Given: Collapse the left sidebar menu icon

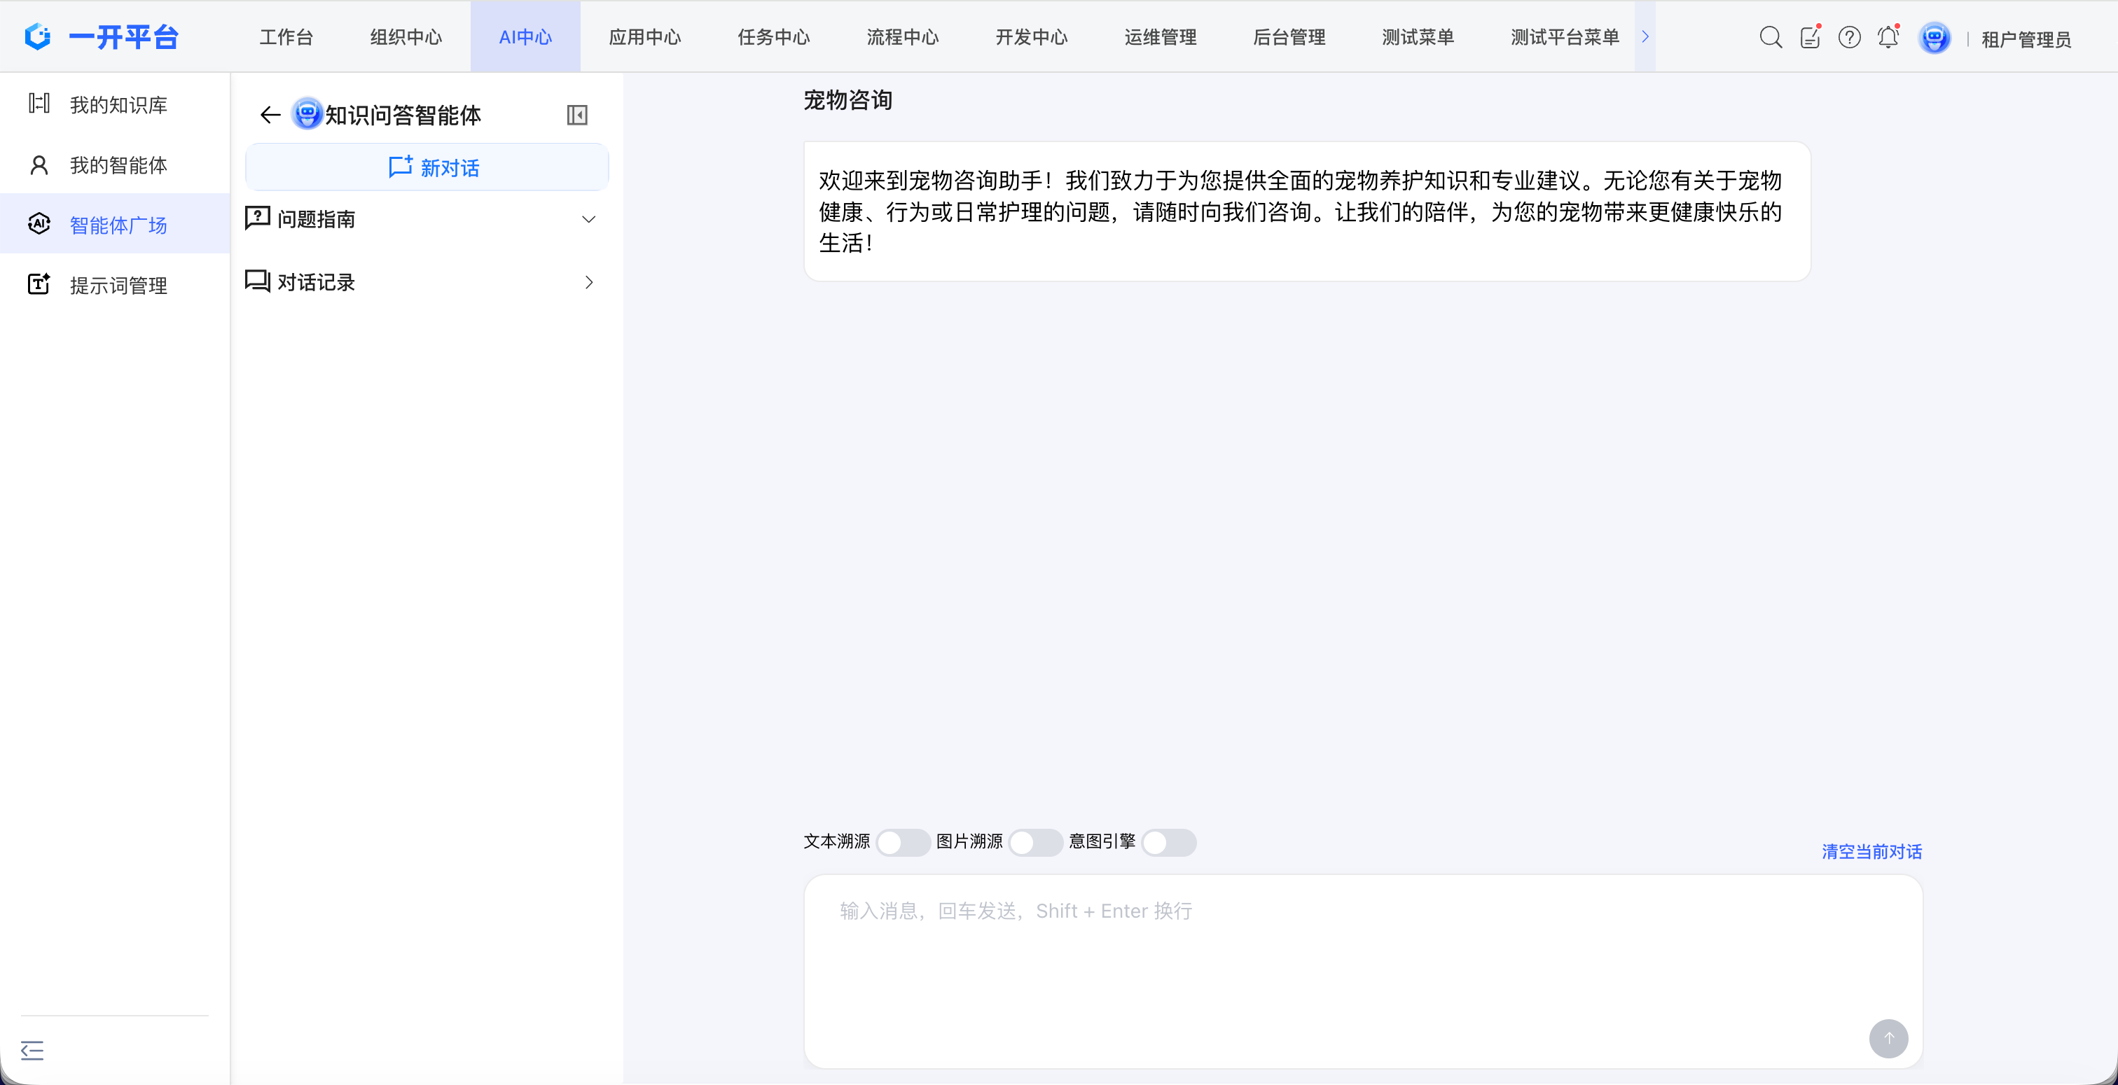Looking at the screenshot, I should 32,1050.
